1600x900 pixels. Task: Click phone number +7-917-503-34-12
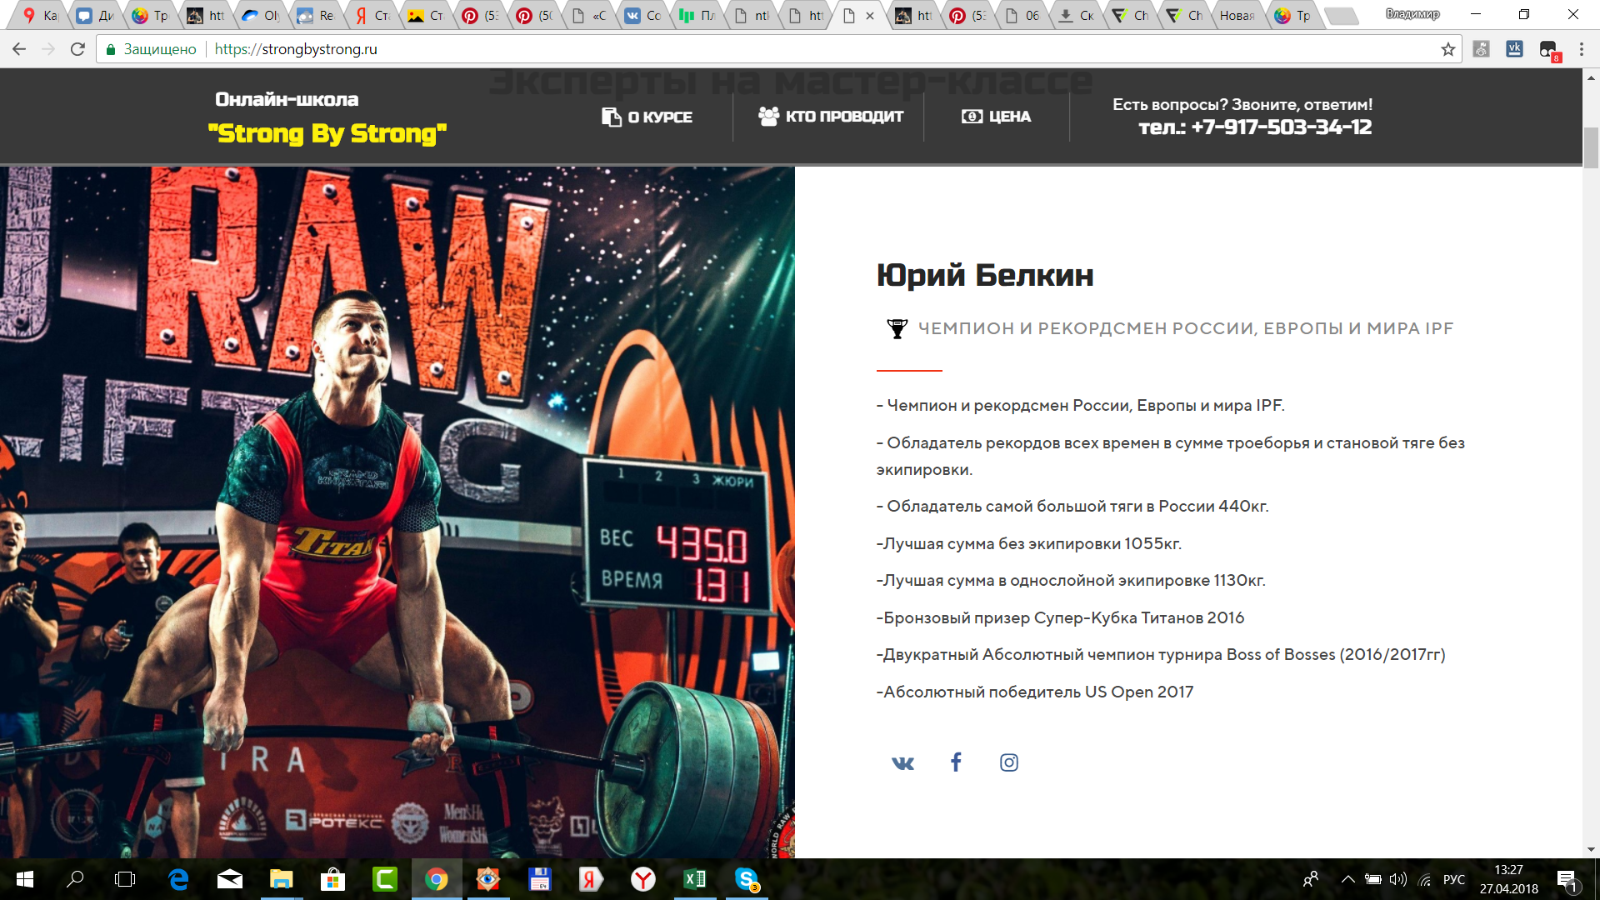click(x=1255, y=127)
